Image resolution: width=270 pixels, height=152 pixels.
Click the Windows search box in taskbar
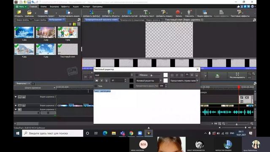(52, 133)
